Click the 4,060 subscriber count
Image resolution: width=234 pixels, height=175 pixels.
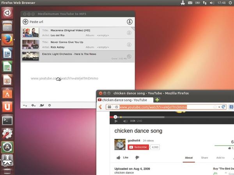[x=155, y=147]
